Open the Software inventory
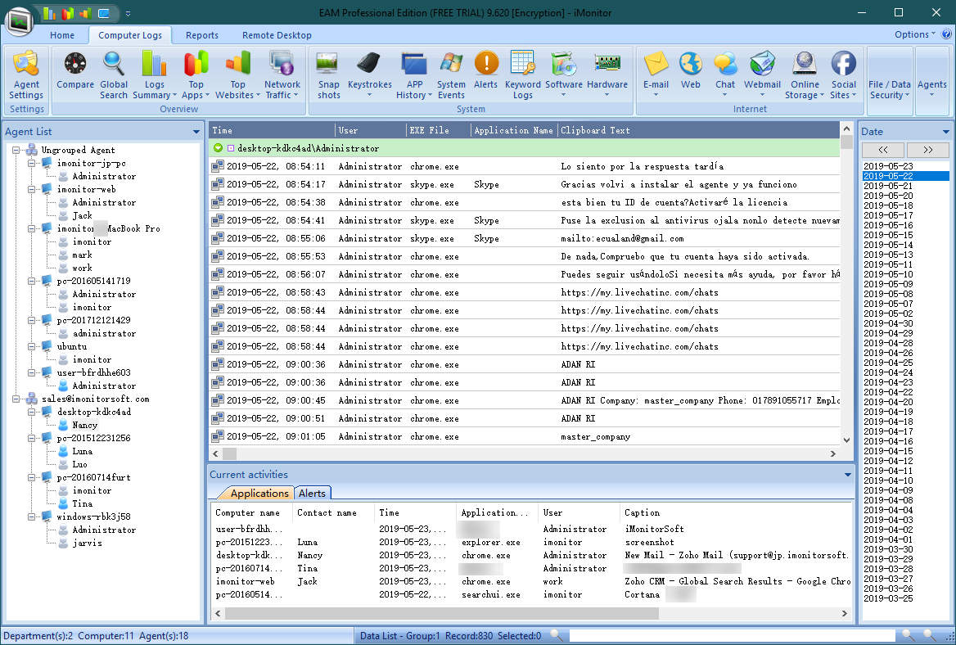Screen dimensions: 956x645 point(563,75)
